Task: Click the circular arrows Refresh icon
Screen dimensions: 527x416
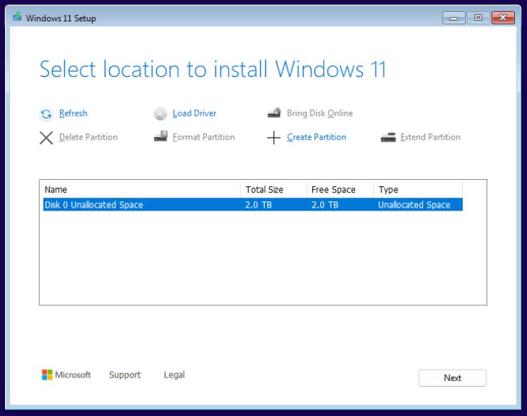Action: [x=46, y=114]
